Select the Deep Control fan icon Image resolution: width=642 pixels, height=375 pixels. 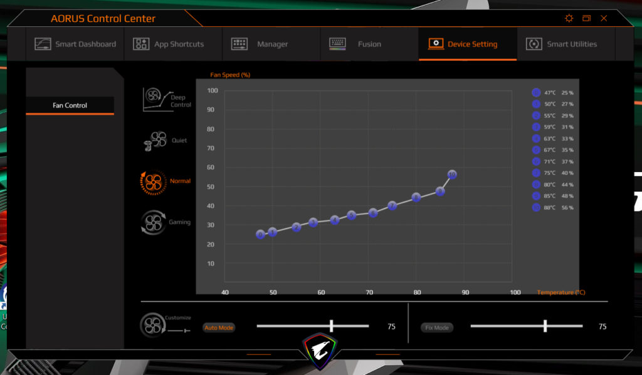click(x=154, y=99)
